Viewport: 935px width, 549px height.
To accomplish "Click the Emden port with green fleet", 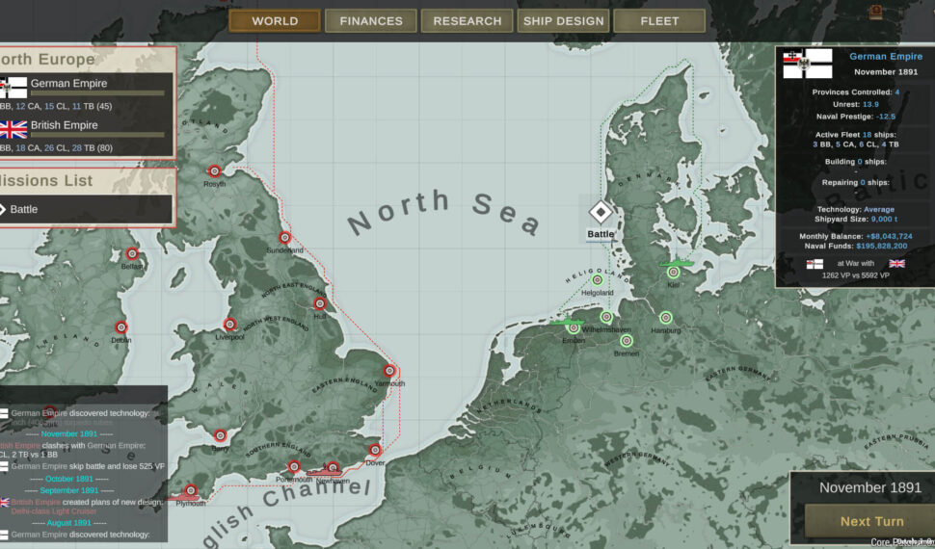I will pos(574,327).
